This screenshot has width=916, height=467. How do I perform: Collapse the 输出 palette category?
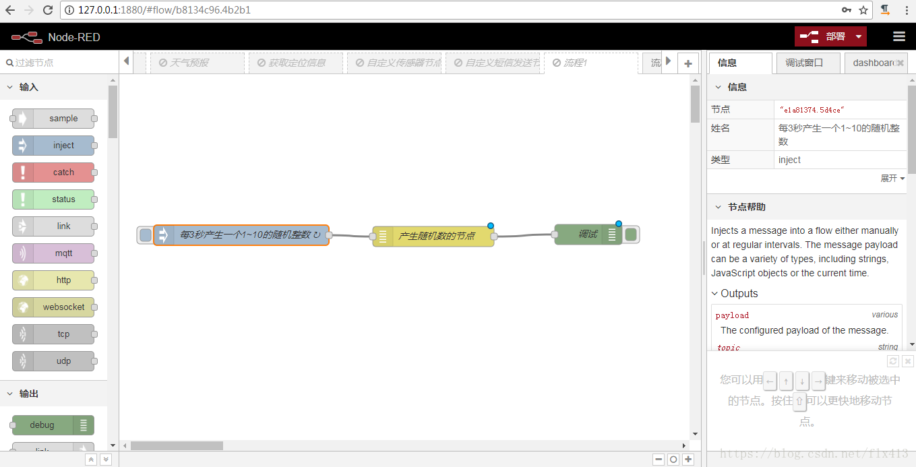(54, 394)
